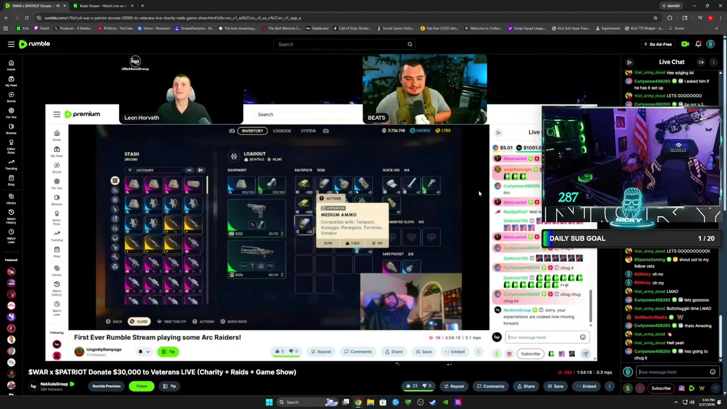The height and width of the screenshot is (409, 727).
Task: Open Shop in the outer left sidebar
Action: coord(11,180)
